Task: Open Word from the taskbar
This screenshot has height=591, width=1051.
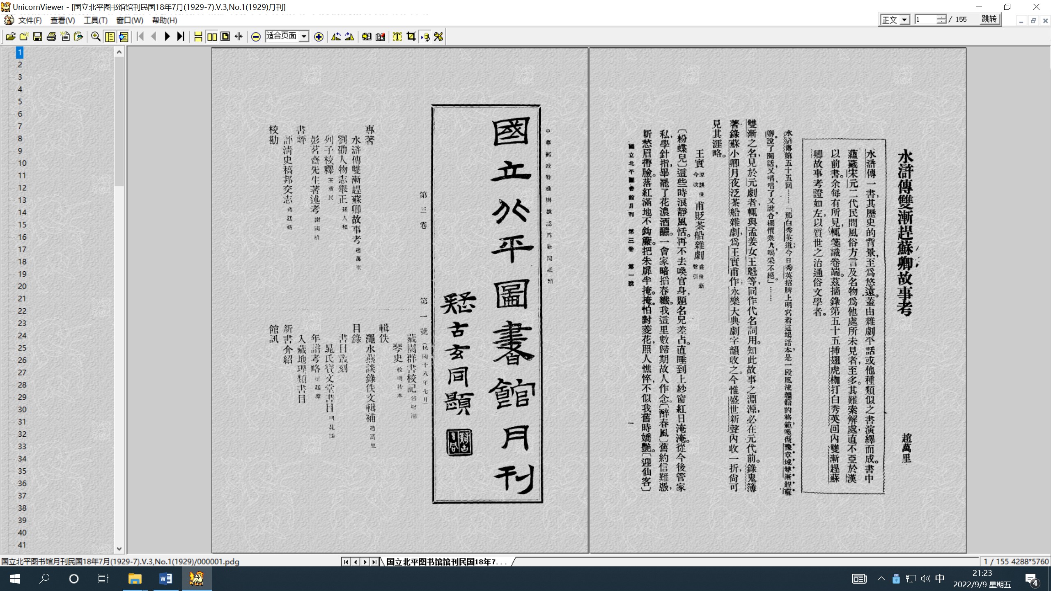Action: coord(165,579)
